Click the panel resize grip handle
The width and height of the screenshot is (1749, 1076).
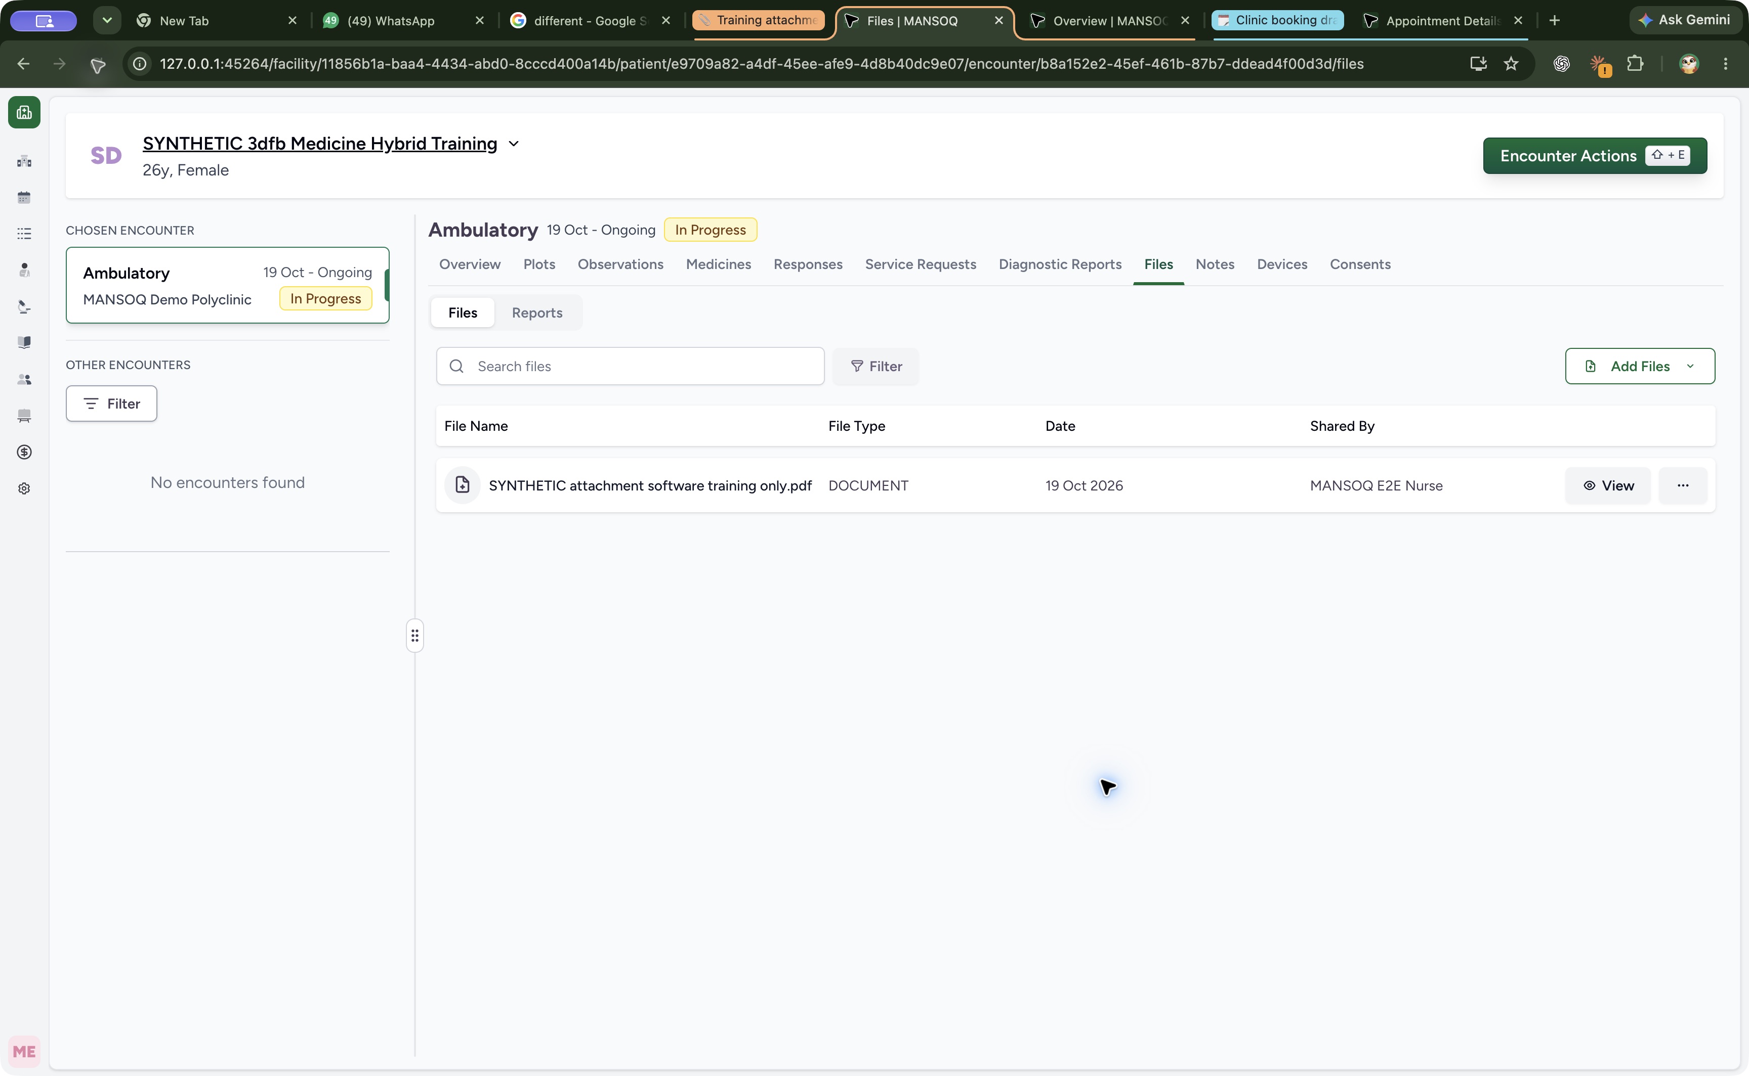tap(414, 636)
